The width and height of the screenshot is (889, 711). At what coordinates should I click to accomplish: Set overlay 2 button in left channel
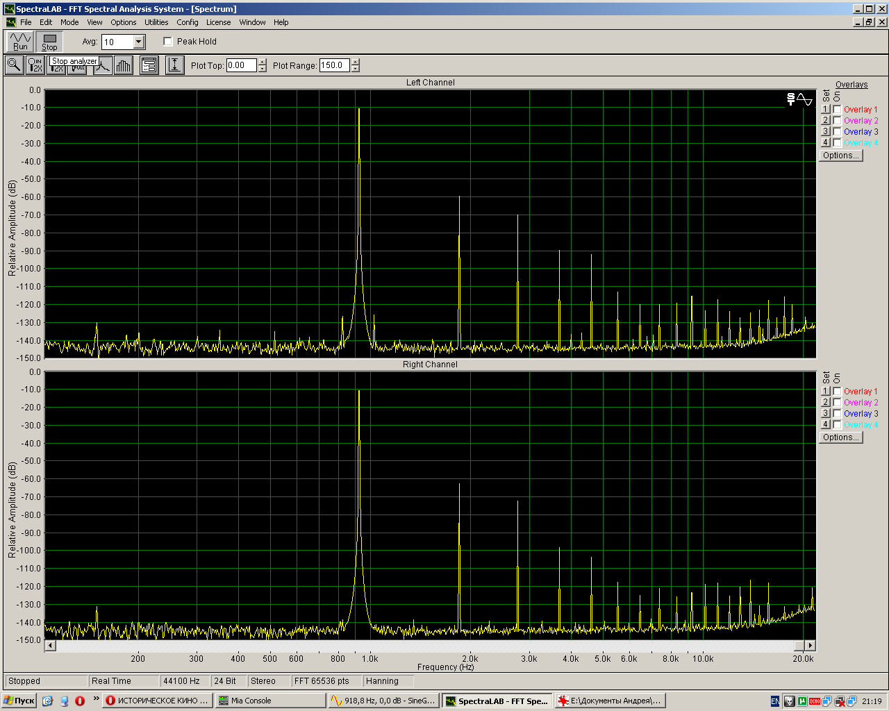pos(825,121)
